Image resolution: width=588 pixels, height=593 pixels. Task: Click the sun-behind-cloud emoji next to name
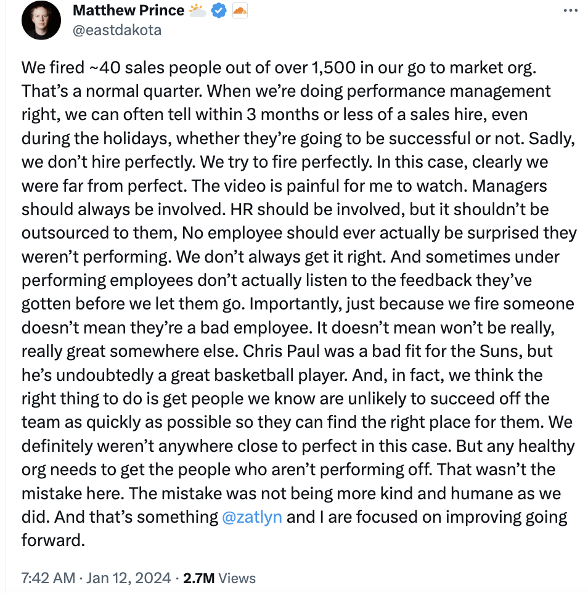198,10
